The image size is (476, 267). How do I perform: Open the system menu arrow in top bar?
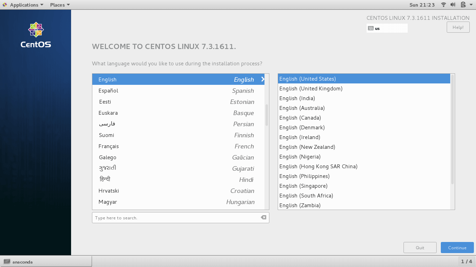click(x=471, y=5)
